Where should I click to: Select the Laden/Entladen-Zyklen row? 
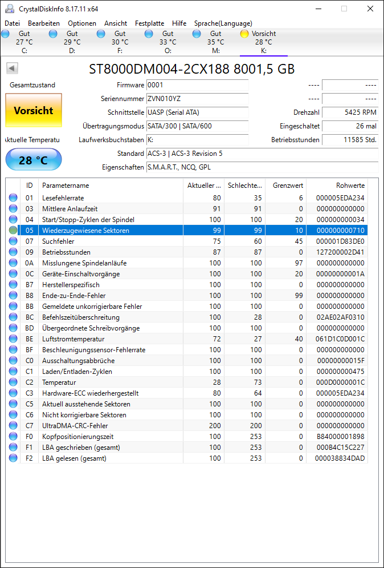coord(187,371)
